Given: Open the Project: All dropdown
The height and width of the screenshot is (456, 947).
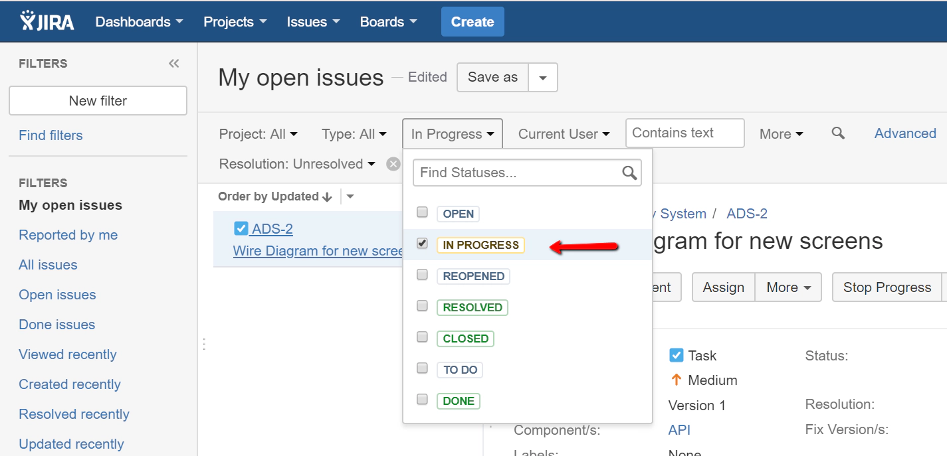Looking at the screenshot, I should [x=258, y=133].
